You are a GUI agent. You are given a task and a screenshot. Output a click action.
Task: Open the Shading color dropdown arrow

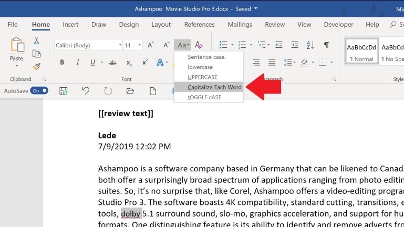coord(313,63)
